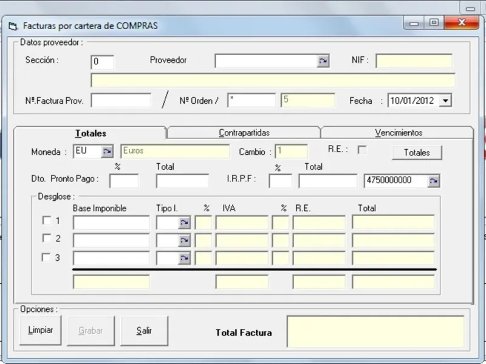Click the window icon beside Facturas por cartera title
Viewport: 486px width, 364px height.
coord(13,26)
